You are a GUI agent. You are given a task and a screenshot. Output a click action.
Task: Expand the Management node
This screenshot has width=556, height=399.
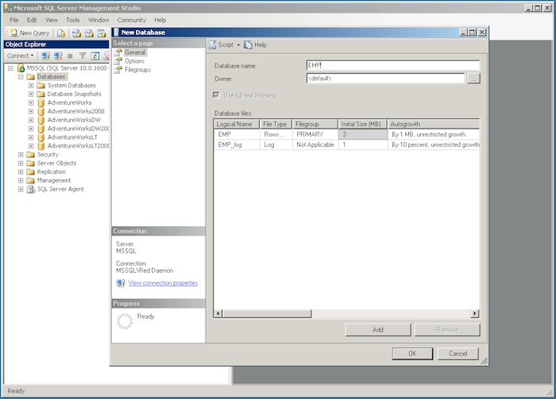[21, 181]
